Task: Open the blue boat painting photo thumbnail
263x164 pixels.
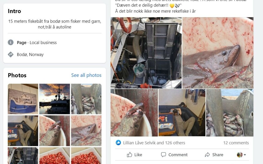Action: 23,99
